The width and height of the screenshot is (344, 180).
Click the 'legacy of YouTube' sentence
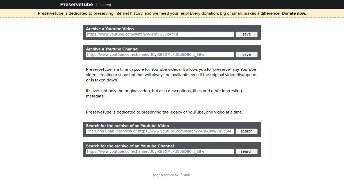[164, 112]
